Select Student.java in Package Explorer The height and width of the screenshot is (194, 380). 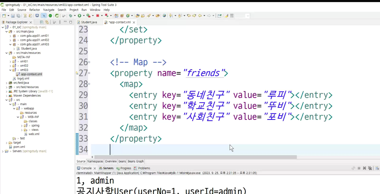coord(29,49)
